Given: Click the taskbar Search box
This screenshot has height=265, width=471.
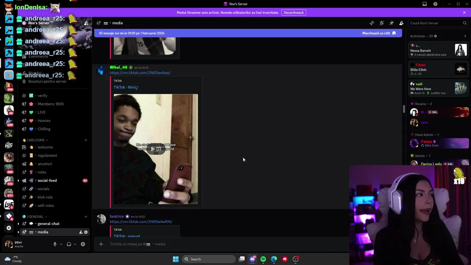Looking at the screenshot, I should point(209,259).
